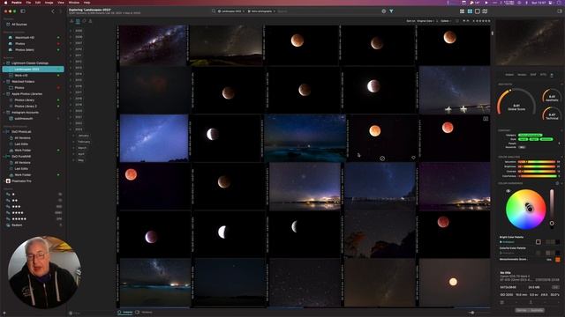Click left button at bottom of inspector

click(x=522, y=310)
